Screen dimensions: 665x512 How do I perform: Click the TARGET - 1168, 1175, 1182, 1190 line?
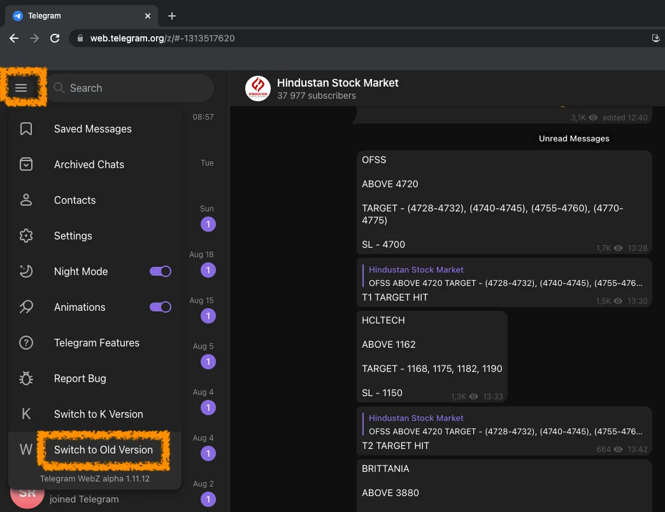[432, 369]
